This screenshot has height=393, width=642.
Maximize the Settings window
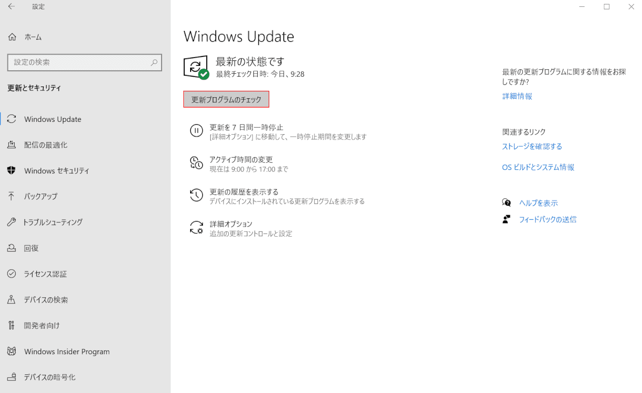tap(607, 7)
